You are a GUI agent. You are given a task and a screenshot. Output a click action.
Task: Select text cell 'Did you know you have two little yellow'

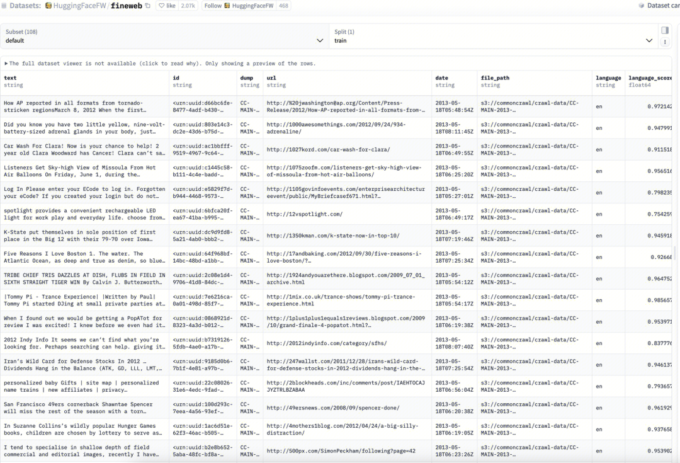click(x=84, y=128)
